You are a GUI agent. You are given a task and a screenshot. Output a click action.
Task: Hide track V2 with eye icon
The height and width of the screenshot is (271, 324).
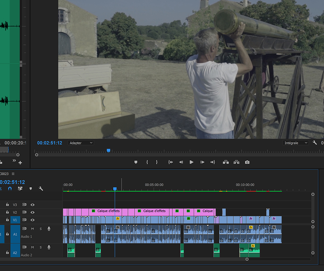pos(32,212)
